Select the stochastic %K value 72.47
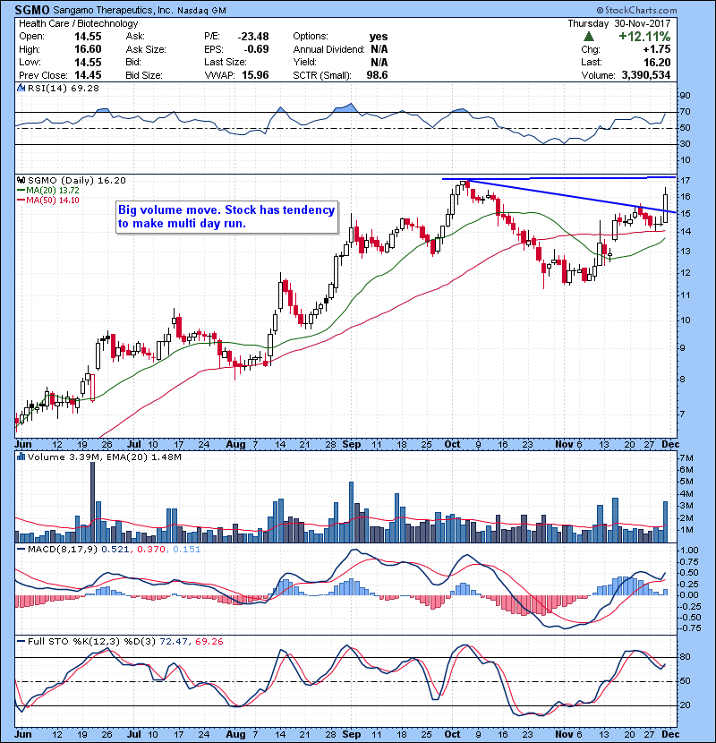This screenshot has height=743, width=716. 174,642
